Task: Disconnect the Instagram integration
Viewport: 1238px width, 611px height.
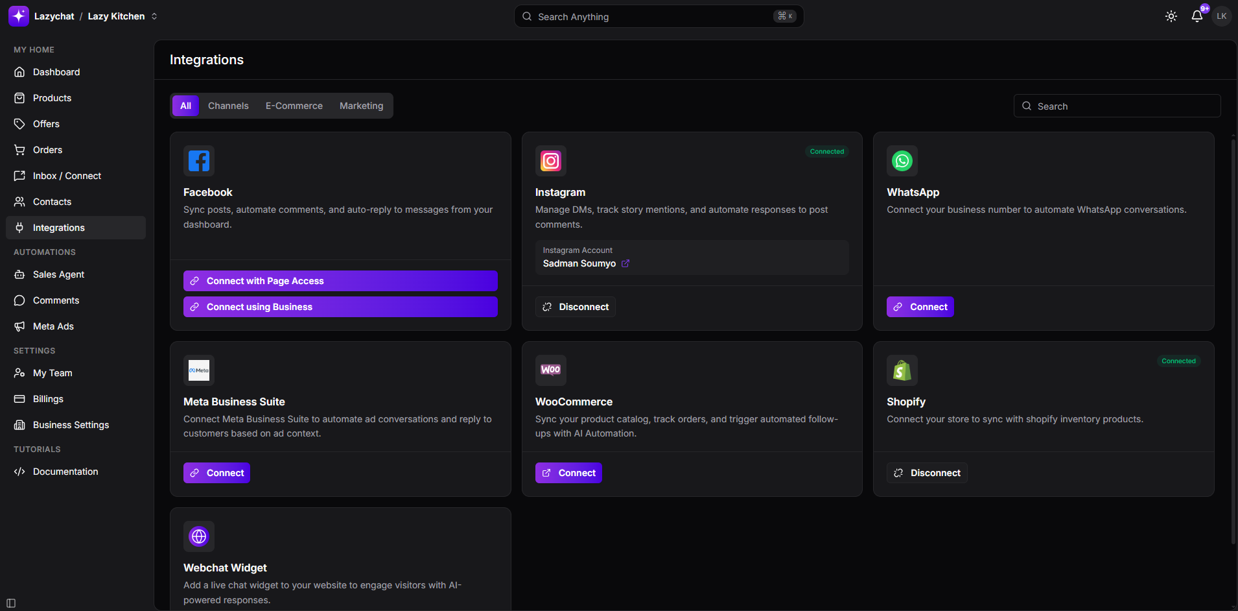Action: tap(576, 307)
